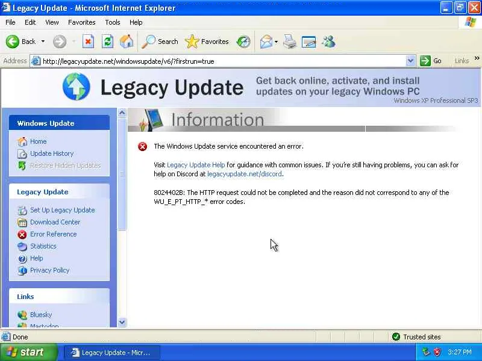Click the Security Center red shield tray icon
Image resolution: width=482 pixels, height=361 pixels.
coord(437,352)
